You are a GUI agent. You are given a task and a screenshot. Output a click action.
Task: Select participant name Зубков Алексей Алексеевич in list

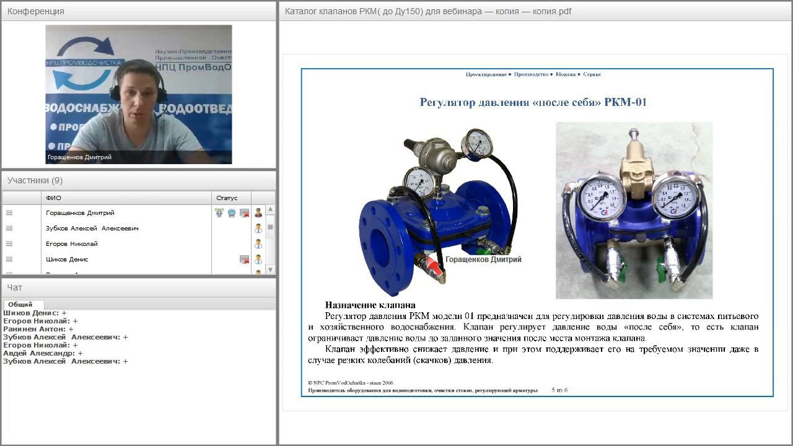click(x=92, y=228)
